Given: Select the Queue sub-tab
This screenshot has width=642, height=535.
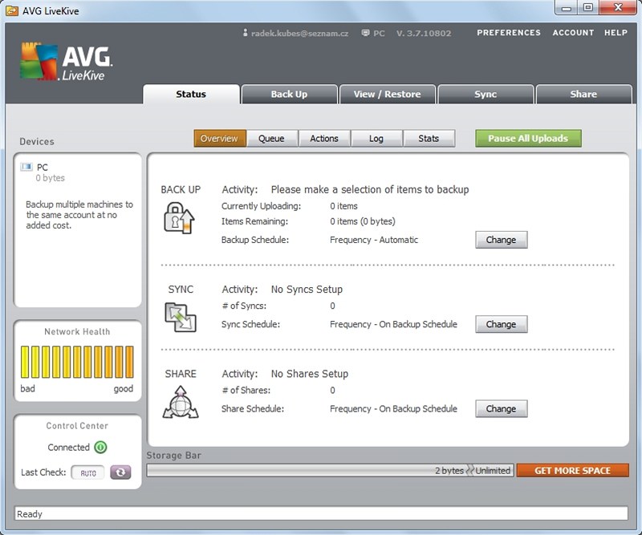Looking at the screenshot, I should (x=271, y=138).
